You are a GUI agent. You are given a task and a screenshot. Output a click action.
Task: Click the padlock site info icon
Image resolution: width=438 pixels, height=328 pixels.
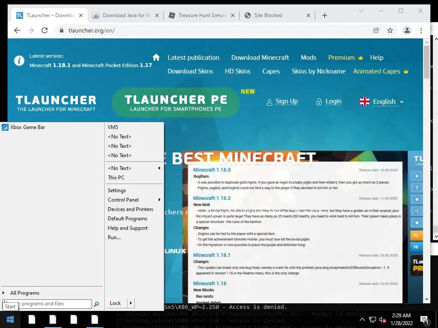(x=62, y=30)
